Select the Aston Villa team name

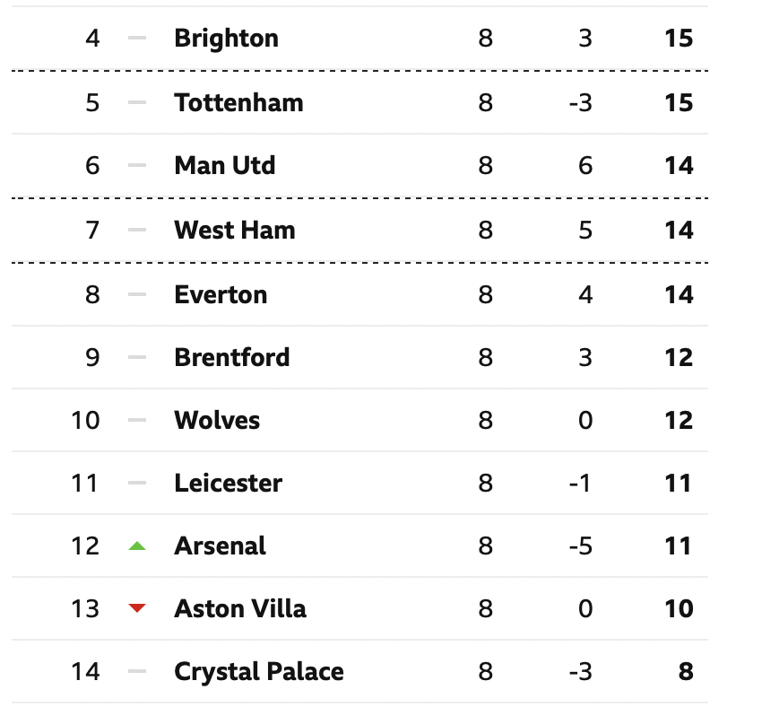pyautogui.click(x=240, y=608)
